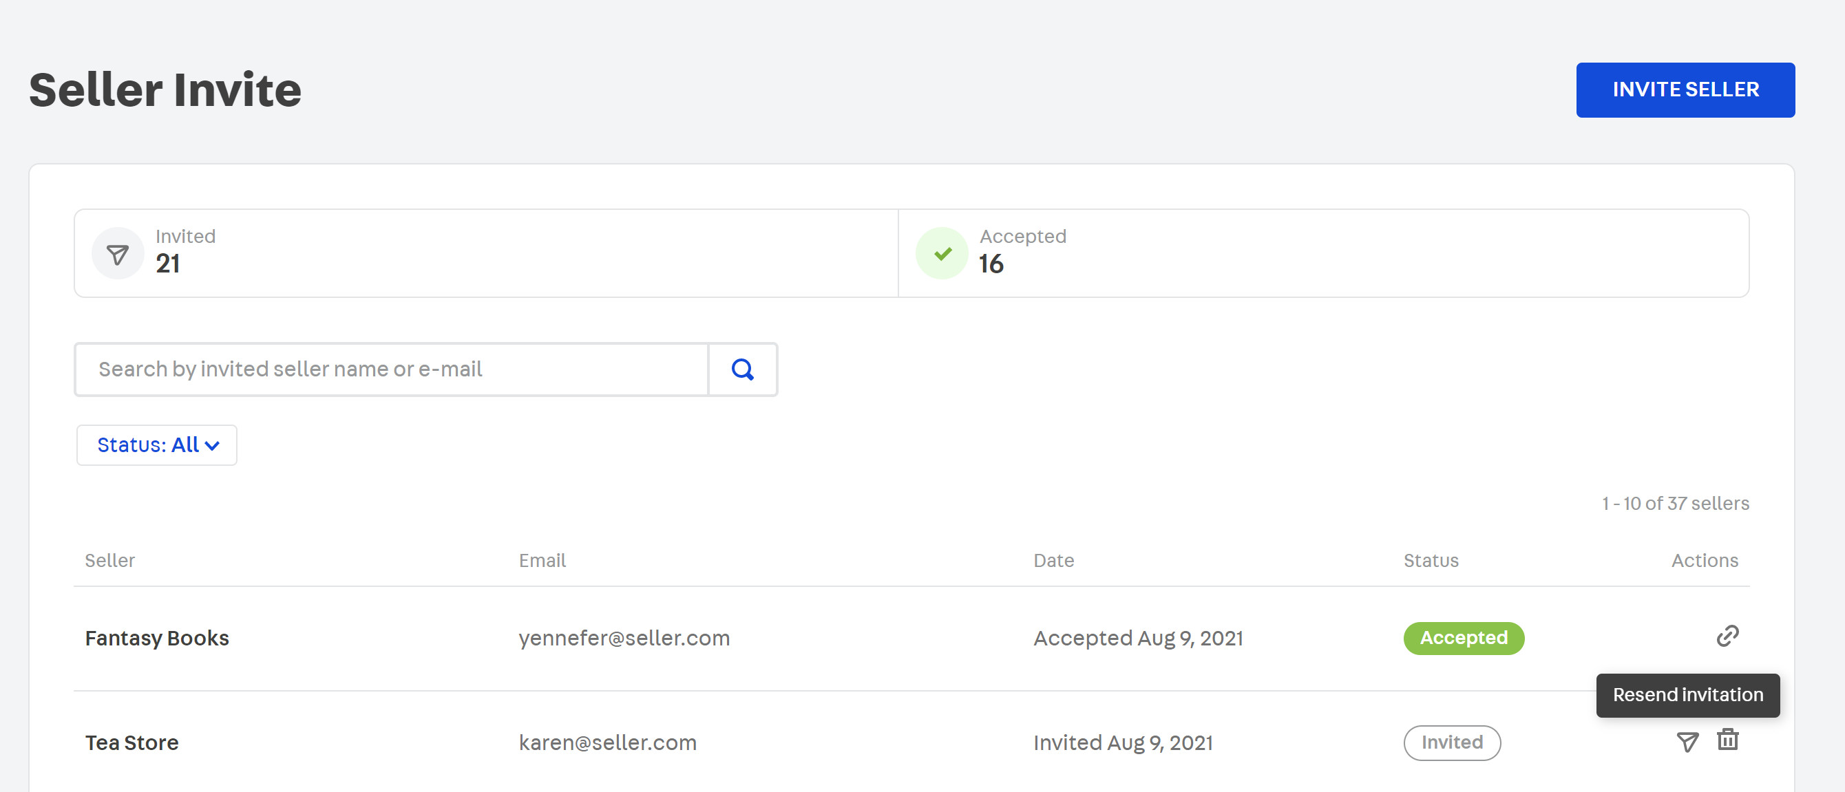
Task: Click the green Accepted status badge
Action: (1463, 638)
